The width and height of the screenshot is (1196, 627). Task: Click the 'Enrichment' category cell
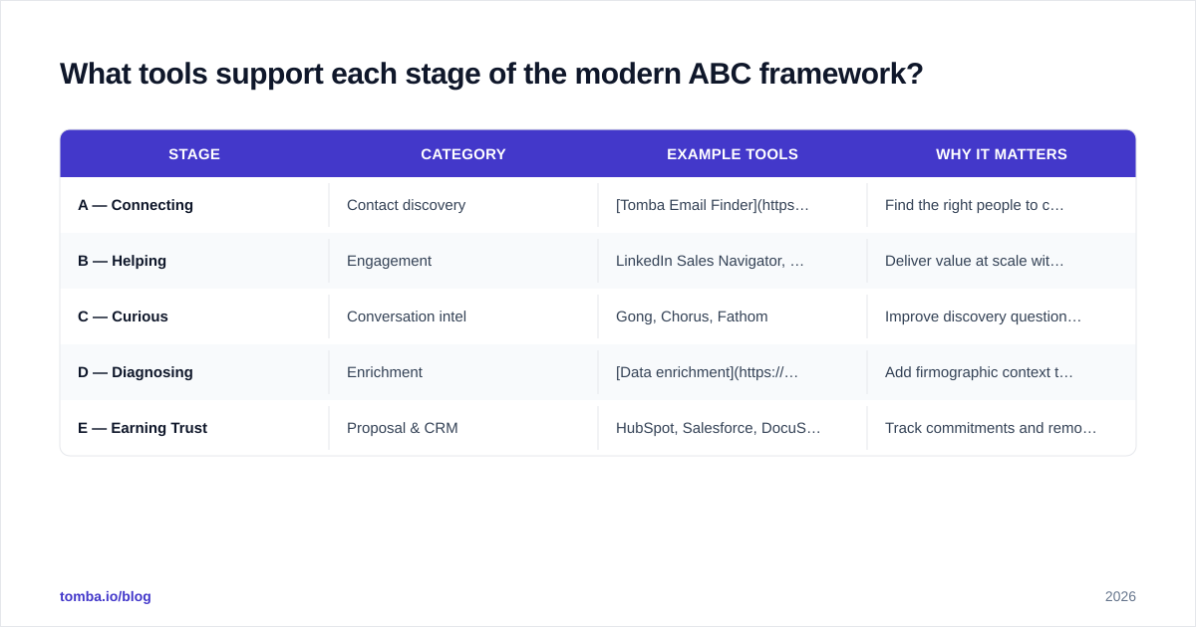pos(463,372)
